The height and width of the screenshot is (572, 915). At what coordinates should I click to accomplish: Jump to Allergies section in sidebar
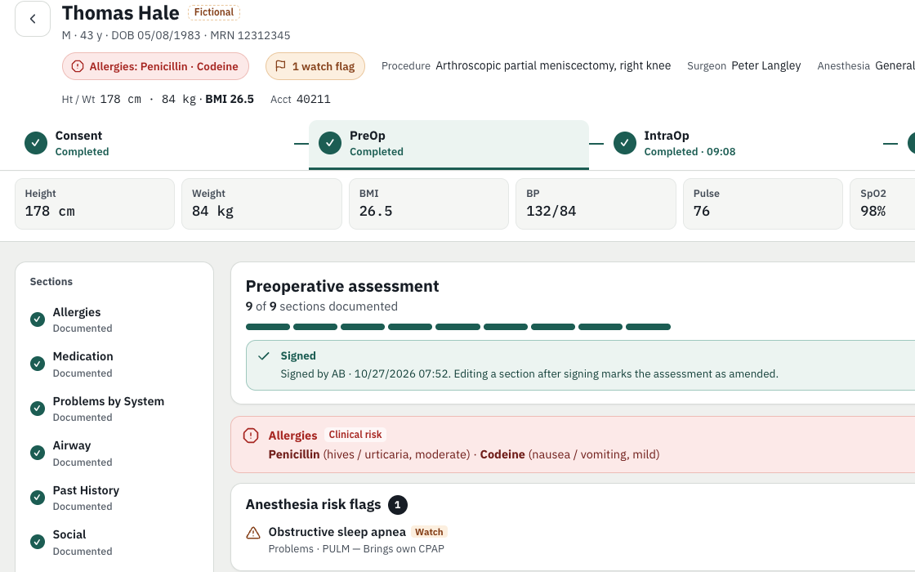[x=114, y=320]
